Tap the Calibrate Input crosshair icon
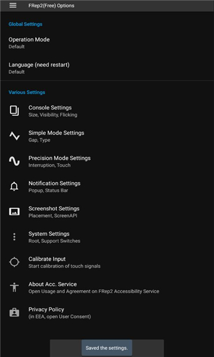 point(14,262)
